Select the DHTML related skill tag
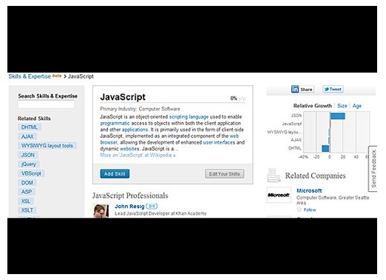Viewport: 386px width, 280px height. [x=30, y=127]
